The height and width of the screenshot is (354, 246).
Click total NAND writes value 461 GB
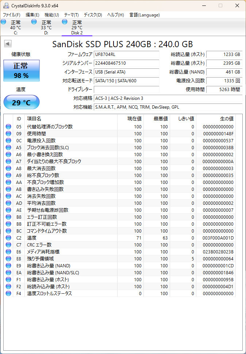point(224,72)
